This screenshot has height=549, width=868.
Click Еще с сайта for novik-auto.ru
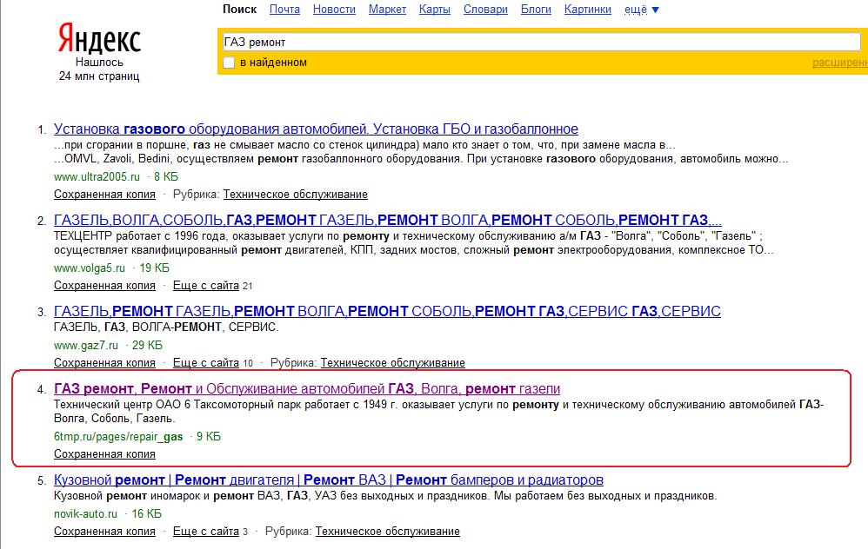(206, 532)
